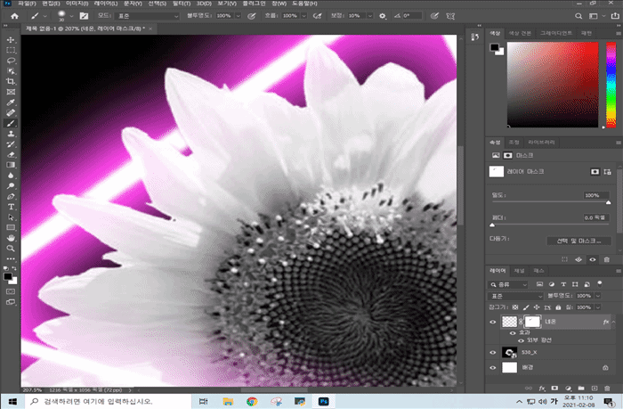Open the 이미지(I) menu
The height and width of the screenshot is (409, 623).
[77, 4]
